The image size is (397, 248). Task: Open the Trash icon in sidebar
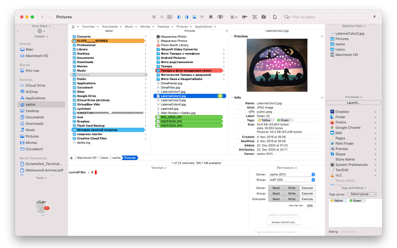coord(41,208)
